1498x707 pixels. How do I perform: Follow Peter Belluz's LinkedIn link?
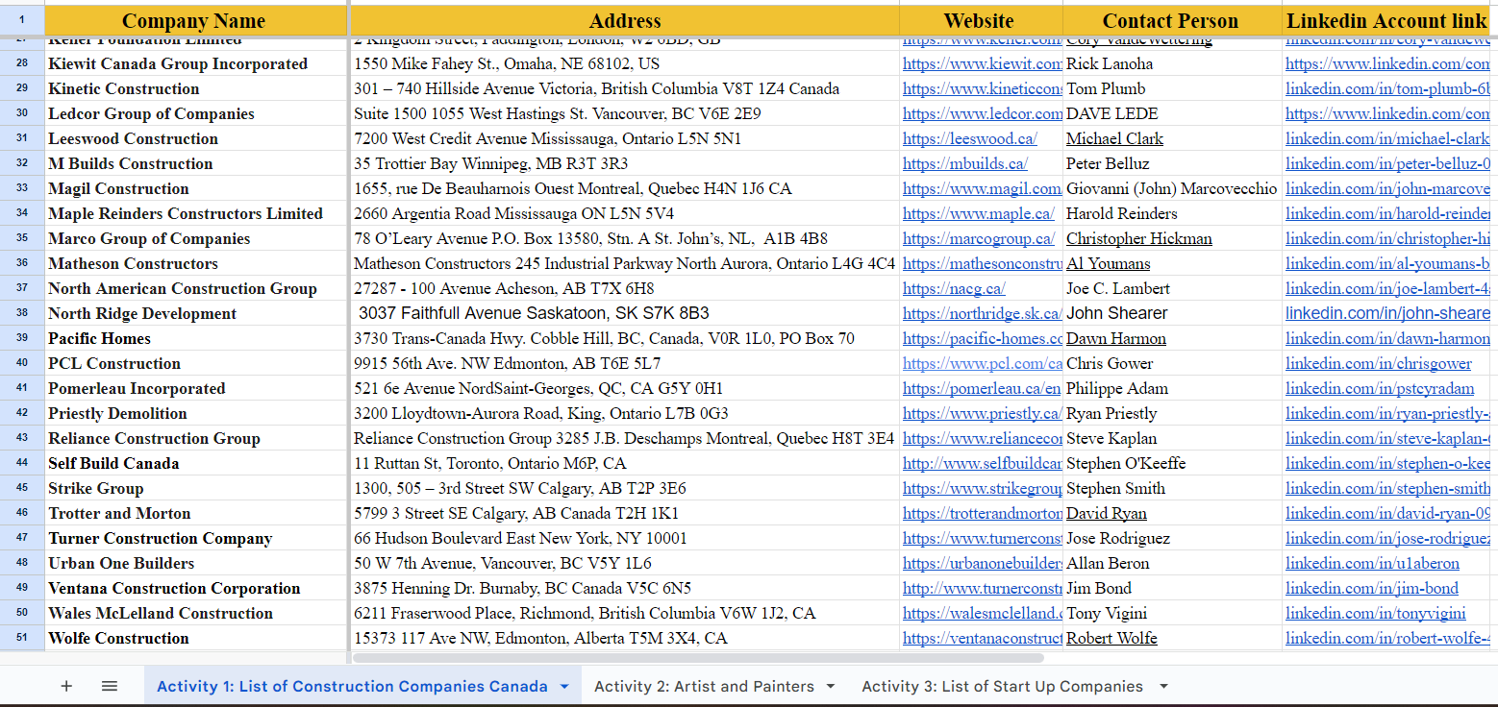pyautogui.click(x=1387, y=164)
